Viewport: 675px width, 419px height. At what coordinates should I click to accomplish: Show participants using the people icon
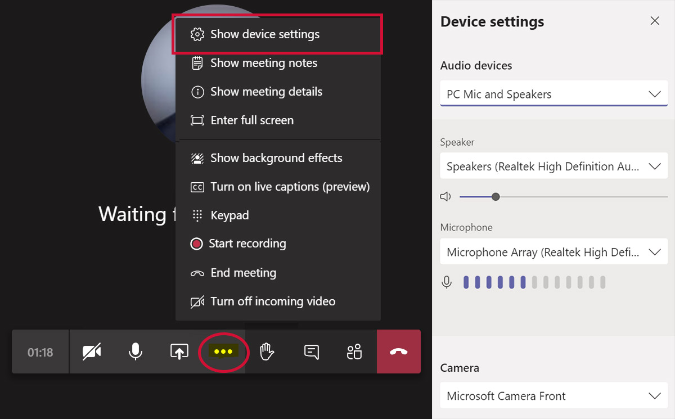[x=354, y=352]
